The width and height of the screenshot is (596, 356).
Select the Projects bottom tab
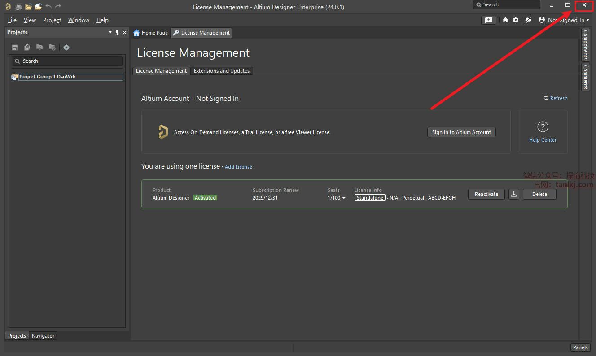[x=17, y=336]
